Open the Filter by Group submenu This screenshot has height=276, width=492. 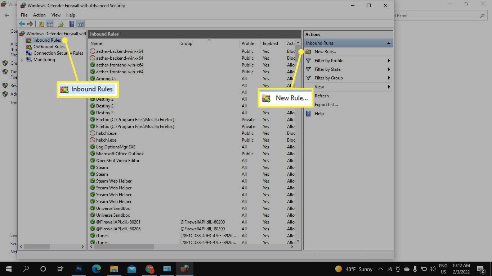[348, 78]
